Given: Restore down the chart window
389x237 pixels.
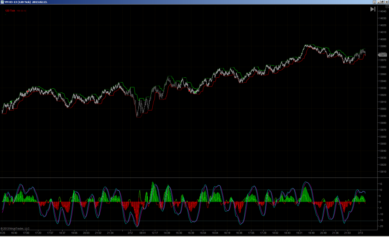Looking at the screenshot, I should click(x=383, y=2).
